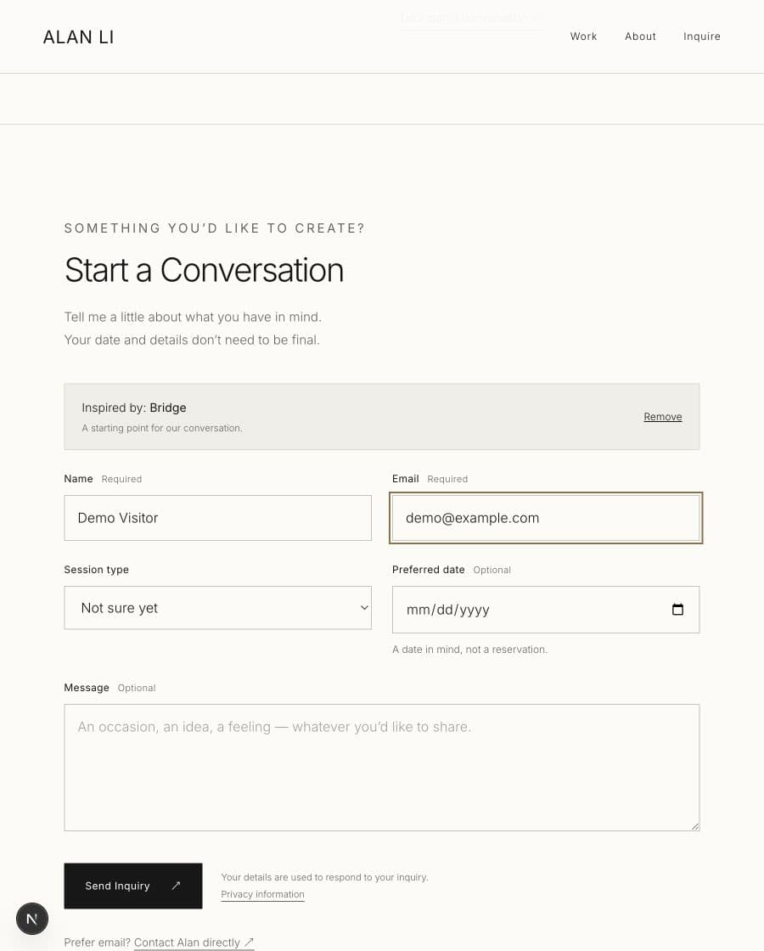The width and height of the screenshot is (764, 951).
Task: Click the "Start a Conversation" heading
Action: click(x=205, y=270)
